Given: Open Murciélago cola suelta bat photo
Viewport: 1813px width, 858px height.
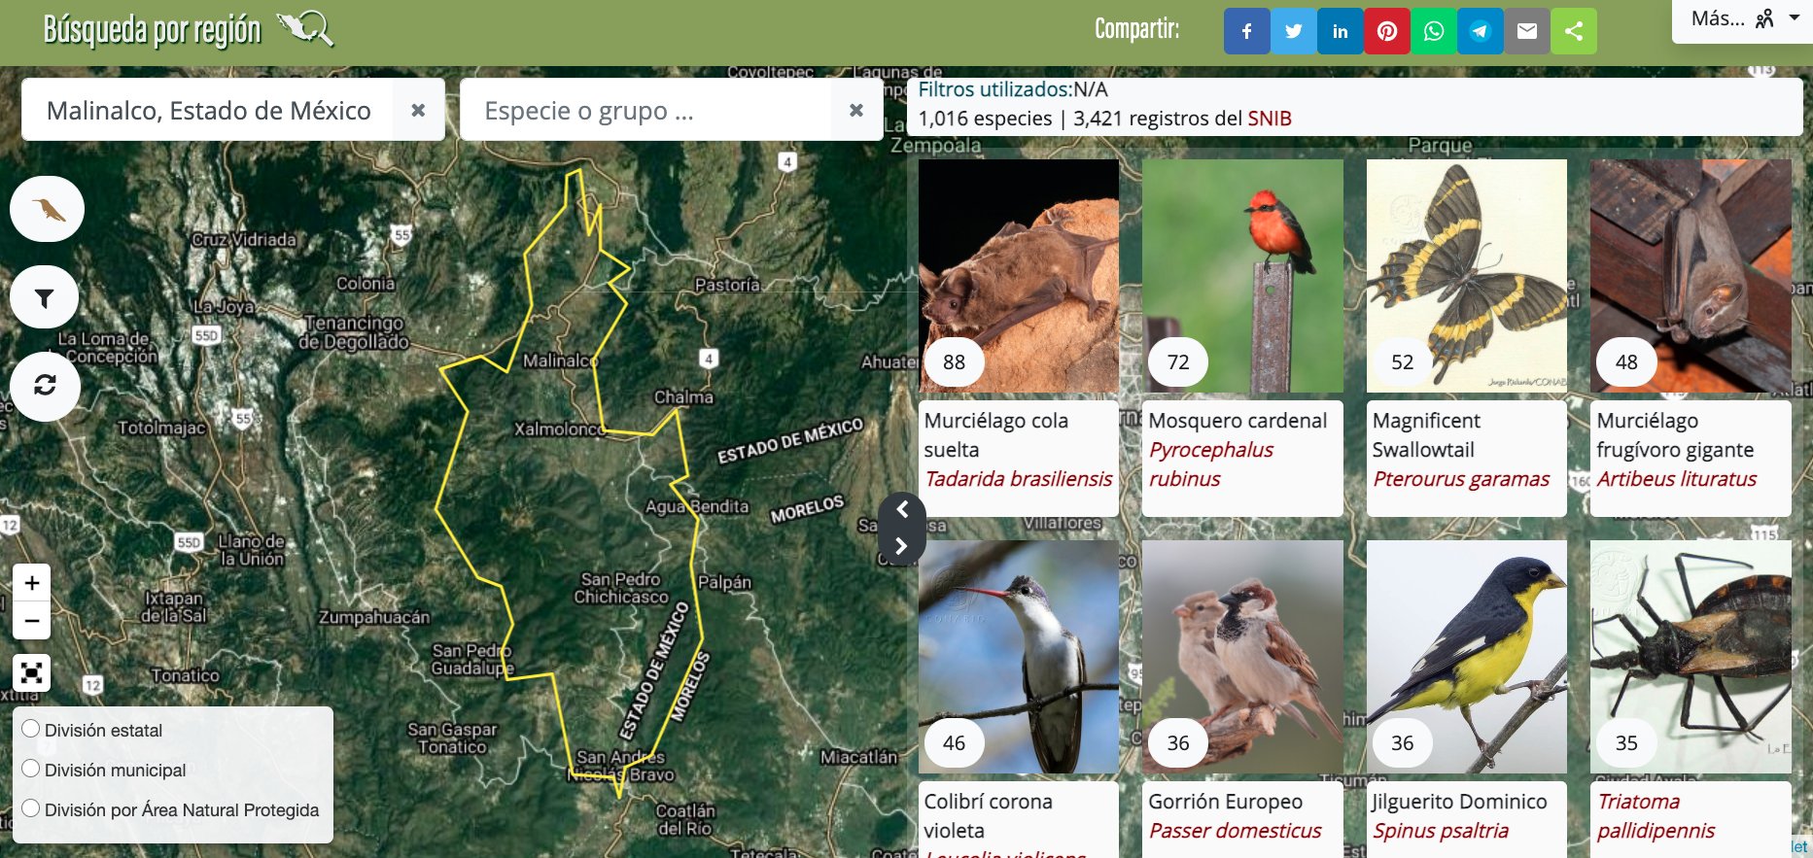Looking at the screenshot, I should [1019, 276].
